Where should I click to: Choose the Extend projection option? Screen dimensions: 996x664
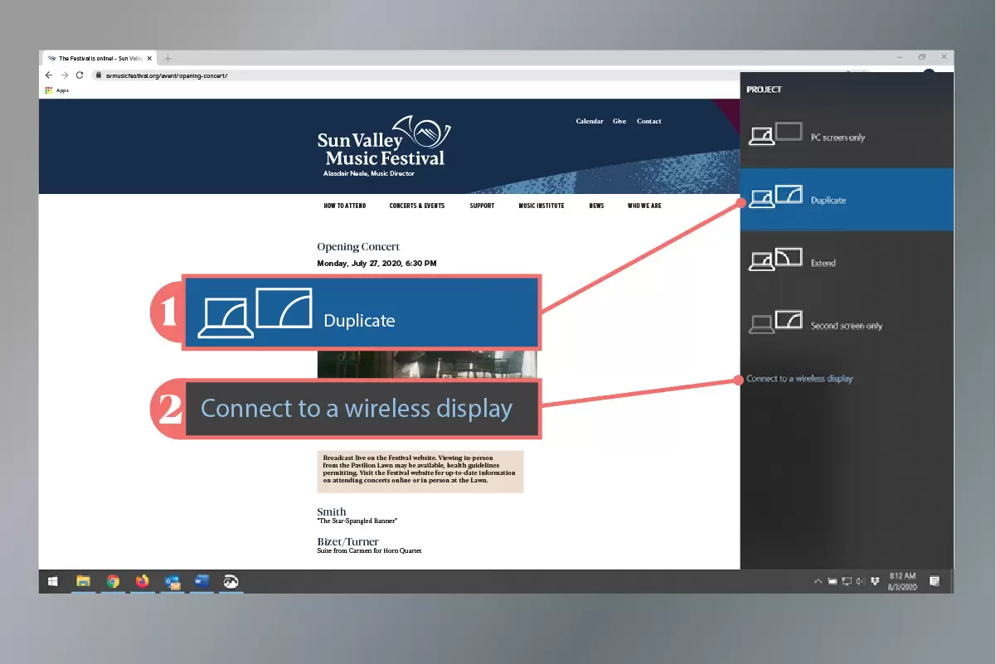click(846, 262)
